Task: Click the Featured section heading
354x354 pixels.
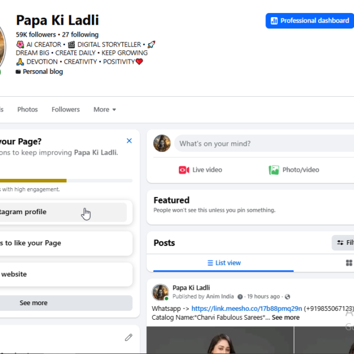Action: click(x=171, y=200)
